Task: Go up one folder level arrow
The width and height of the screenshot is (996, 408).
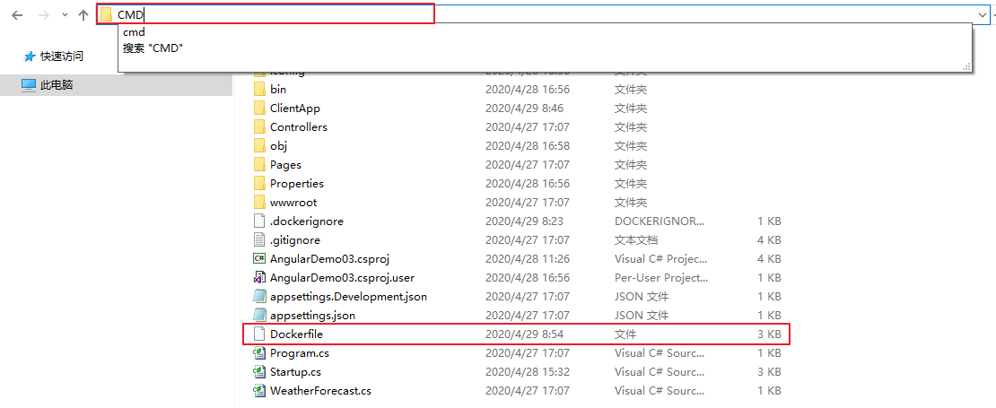Action: coord(83,15)
